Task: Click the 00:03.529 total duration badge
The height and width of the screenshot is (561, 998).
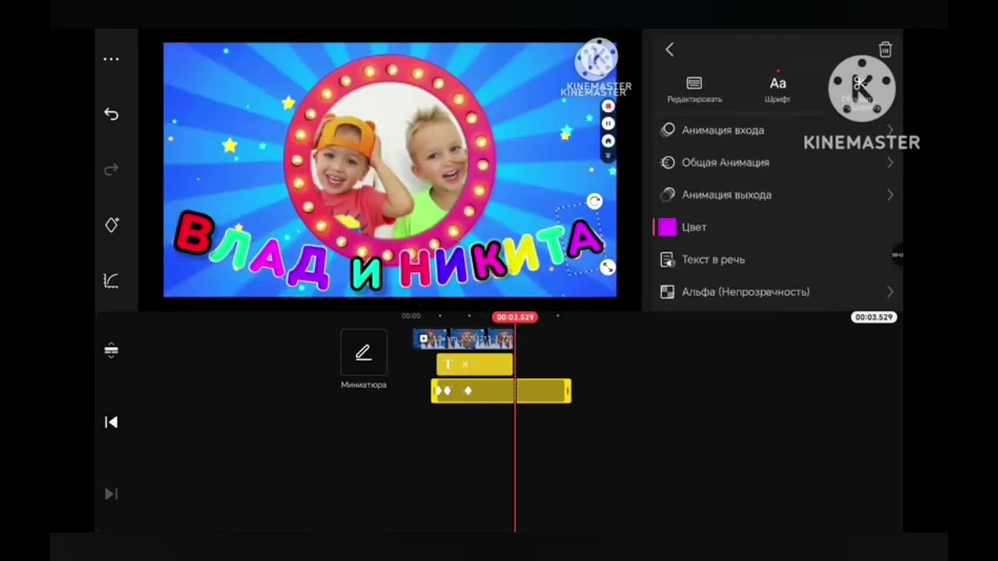Action: pos(873,317)
